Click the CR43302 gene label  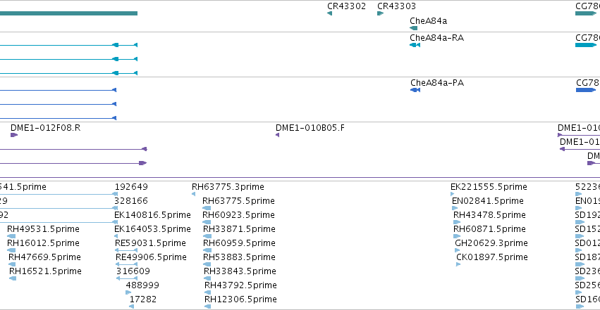pos(346,6)
